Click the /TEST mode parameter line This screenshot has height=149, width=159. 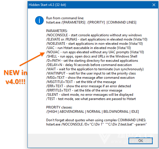[x=91, y=99]
